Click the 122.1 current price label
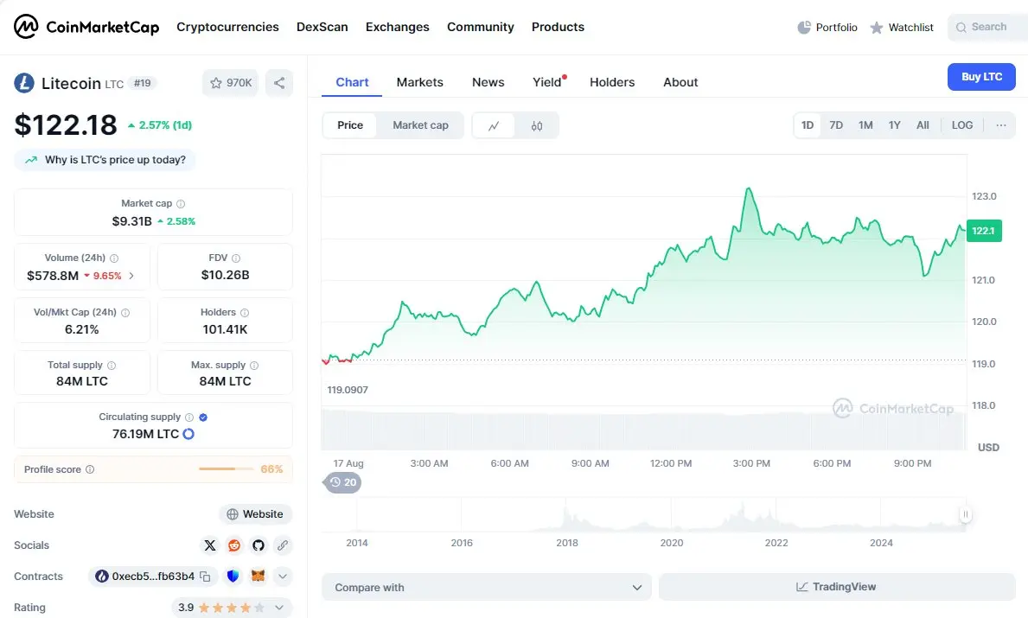The width and height of the screenshot is (1028, 618). point(983,231)
